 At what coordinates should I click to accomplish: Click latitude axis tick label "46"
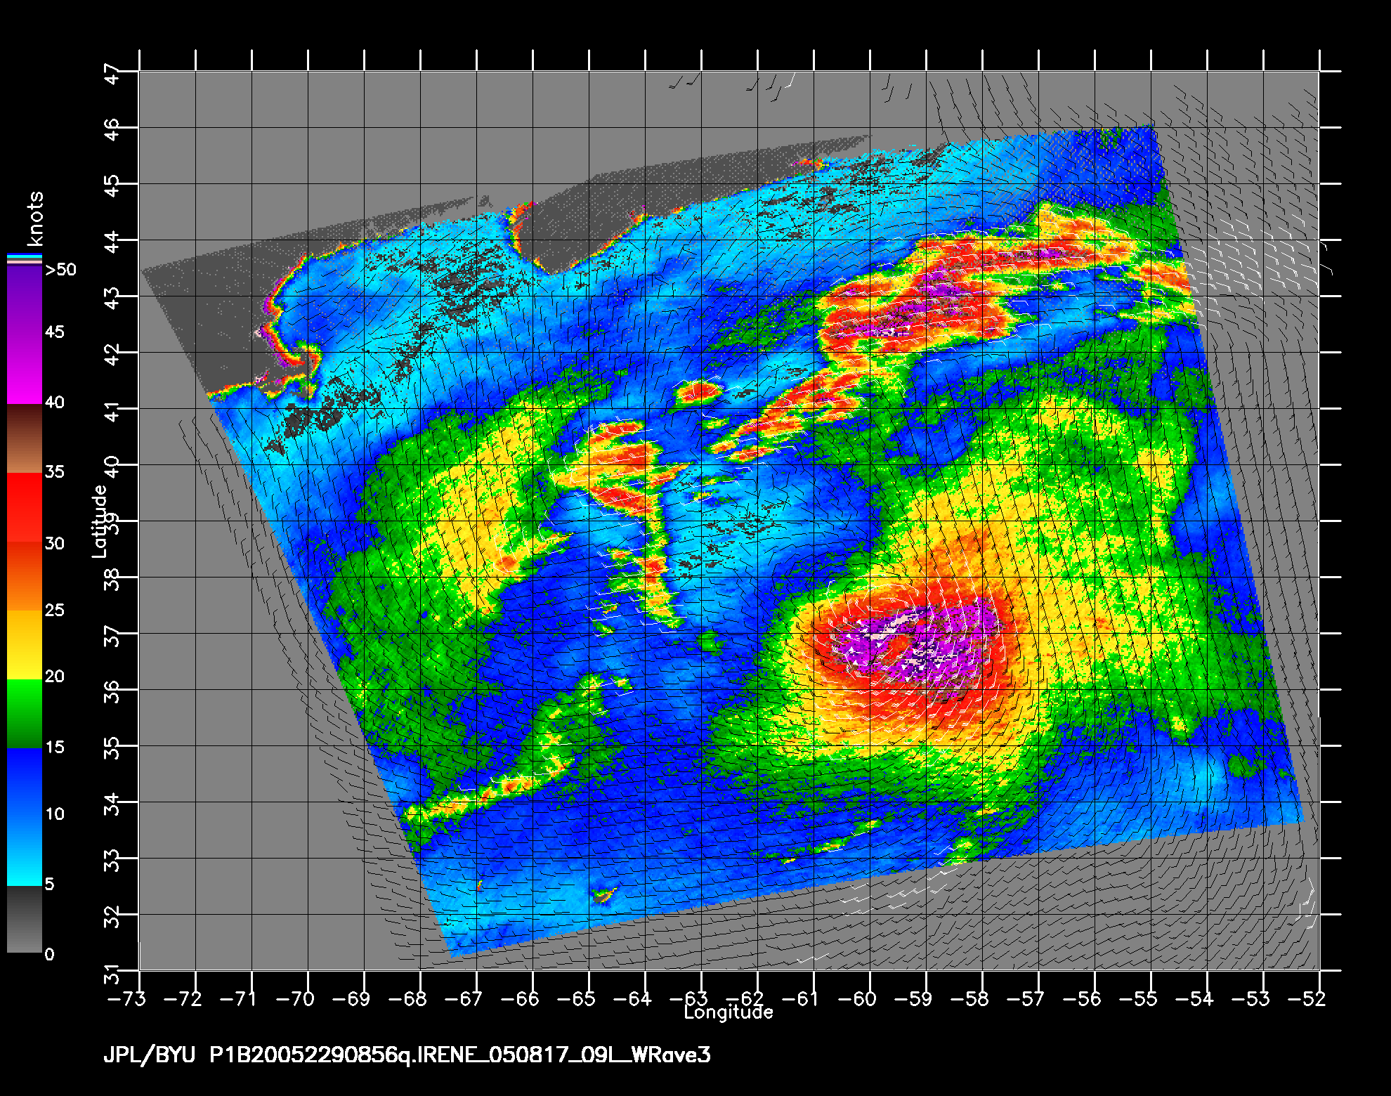click(x=112, y=129)
